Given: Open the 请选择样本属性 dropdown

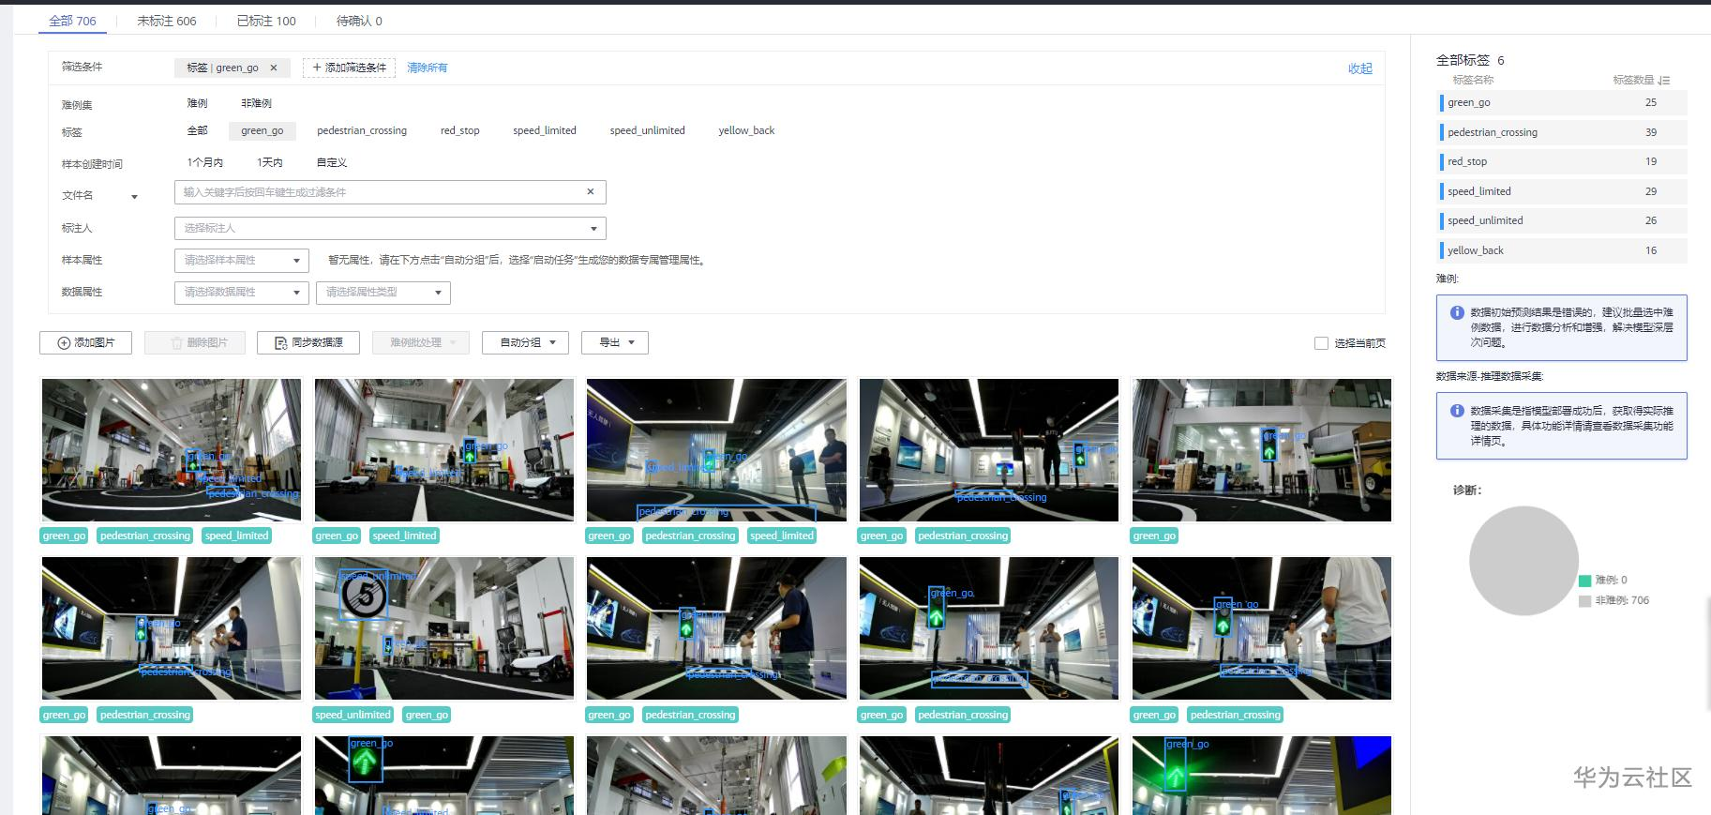Looking at the screenshot, I should pyautogui.click(x=242, y=261).
